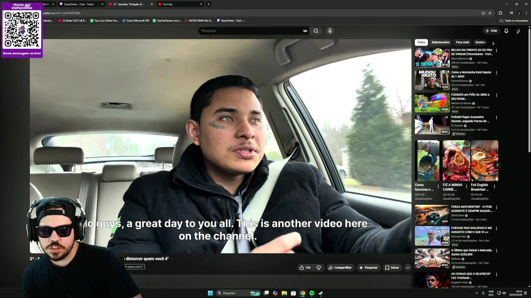Open Microsoft Store from taskbar
This screenshot has height=298, width=531.
(293, 293)
